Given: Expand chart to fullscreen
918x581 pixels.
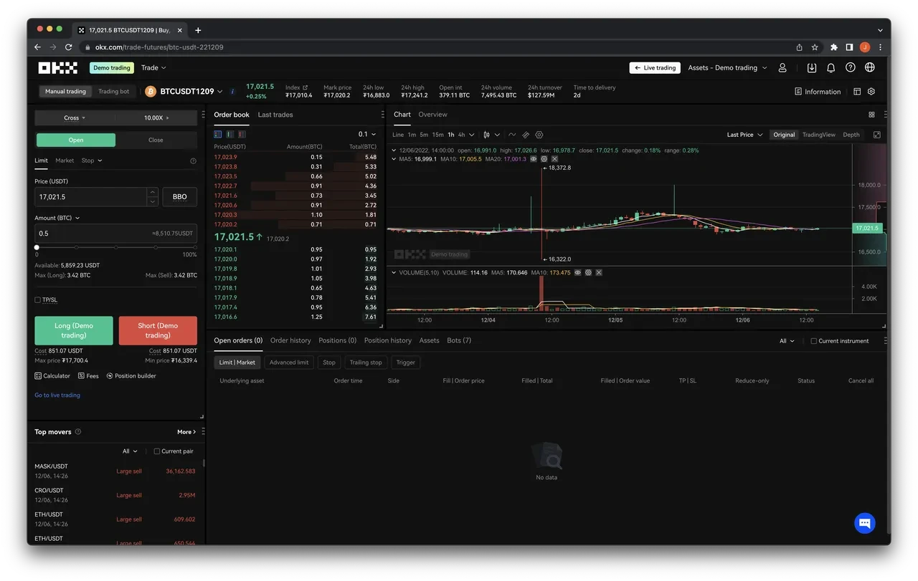Looking at the screenshot, I should click(x=876, y=135).
